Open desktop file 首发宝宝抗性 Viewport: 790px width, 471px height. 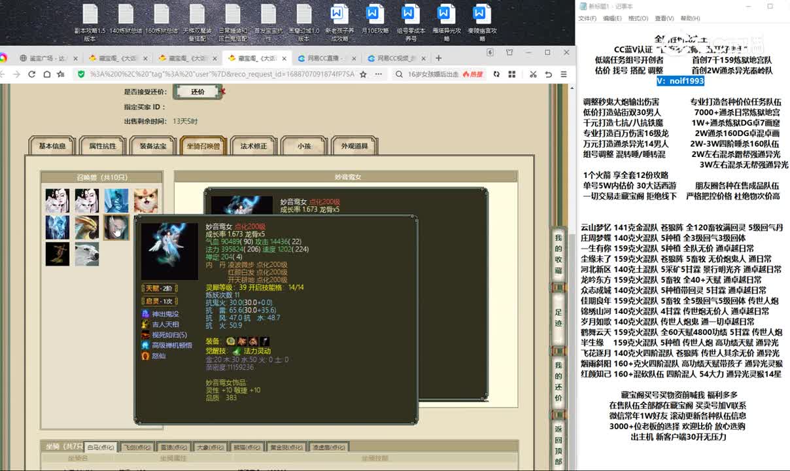[x=268, y=23]
